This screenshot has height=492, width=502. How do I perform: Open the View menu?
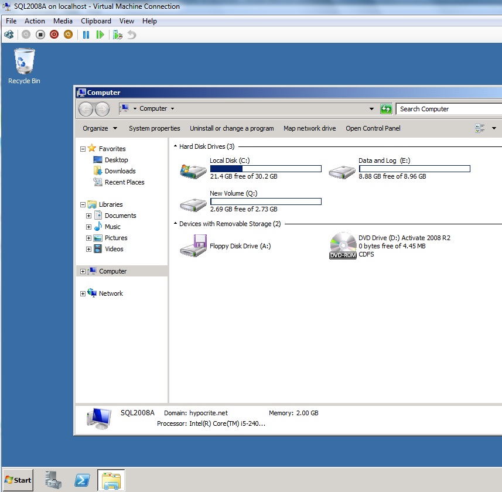click(127, 21)
